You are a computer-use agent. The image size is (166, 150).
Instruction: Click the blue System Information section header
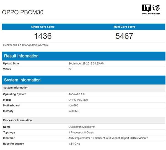[x=84, y=80]
